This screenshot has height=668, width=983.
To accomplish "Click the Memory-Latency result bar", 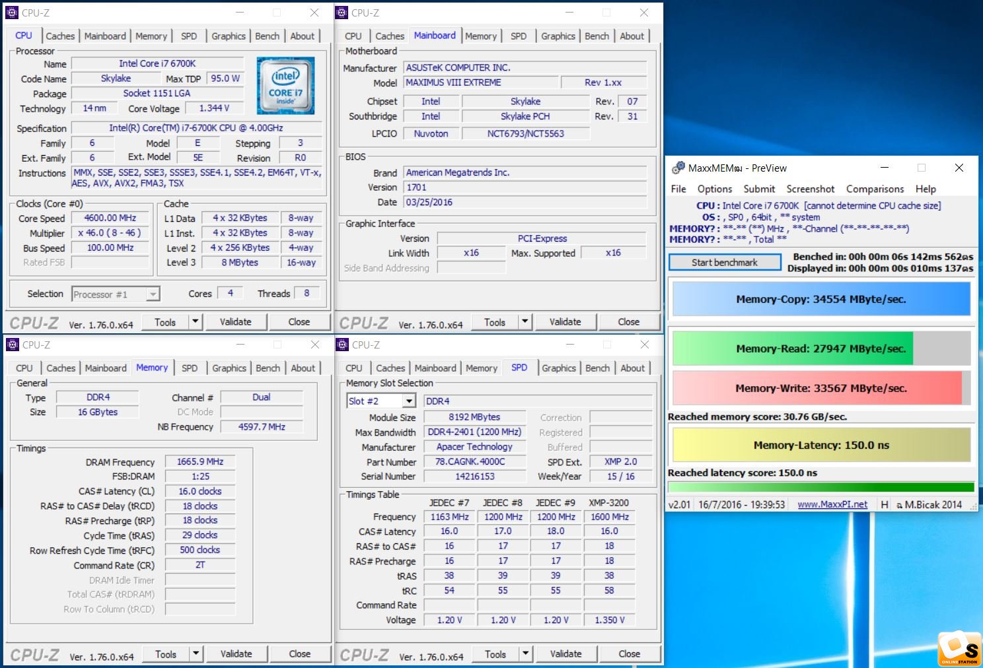I will (821, 445).
